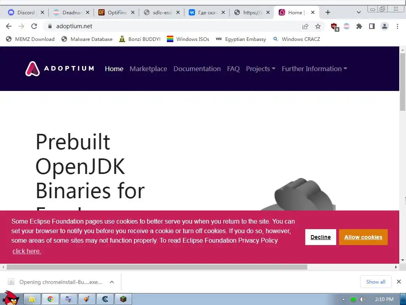The image size is (406, 305).
Task: Open a new tab with the plus button
Action: (x=328, y=12)
